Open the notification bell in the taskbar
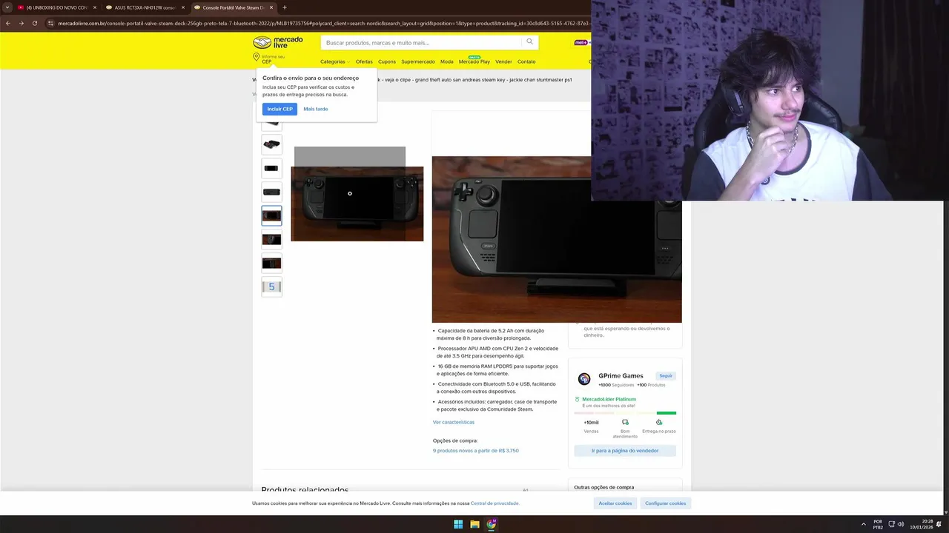 point(939,524)
